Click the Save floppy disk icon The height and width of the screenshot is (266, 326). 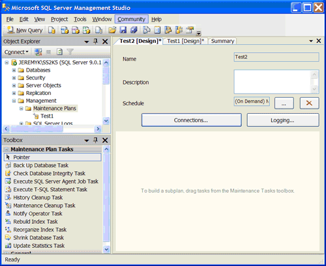pos(123,30)
